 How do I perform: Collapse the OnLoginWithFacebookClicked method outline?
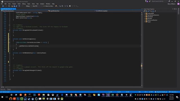point(10,30)
